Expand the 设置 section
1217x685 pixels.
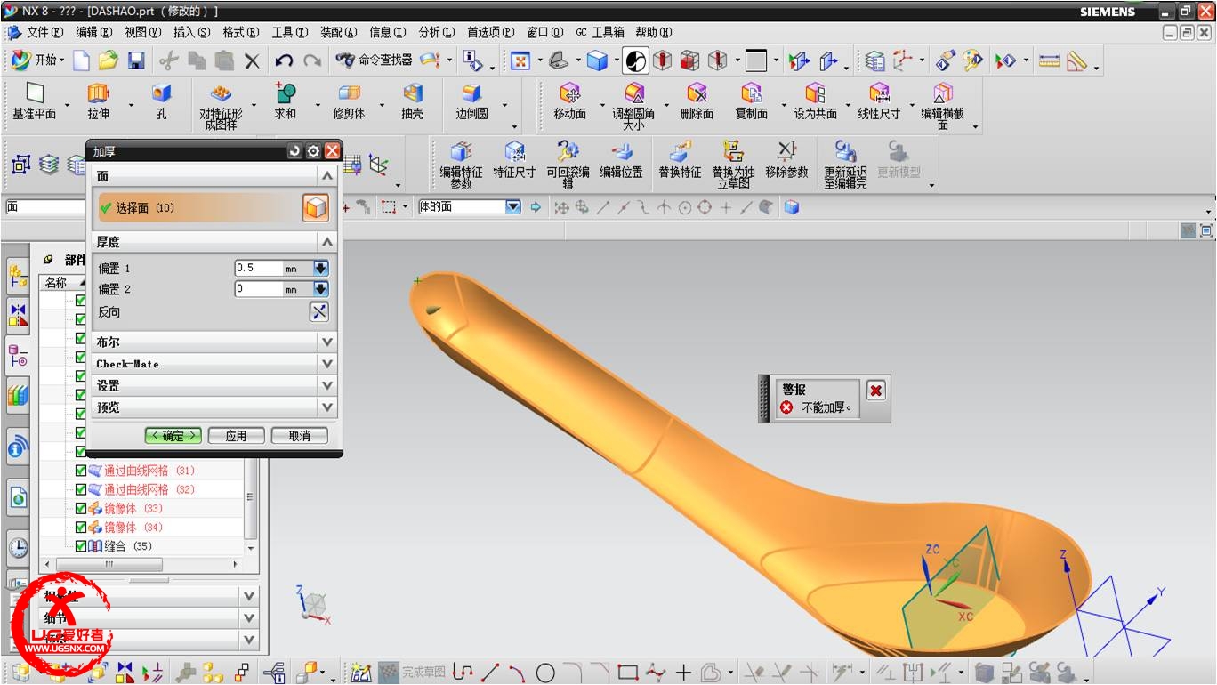pos(327,385)
